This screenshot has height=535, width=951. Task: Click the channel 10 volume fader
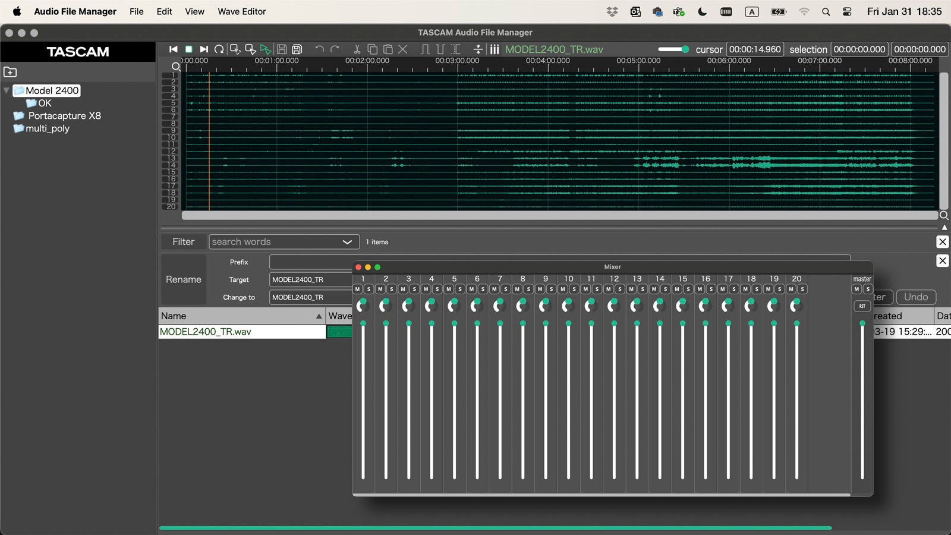(x=568, y=324)
